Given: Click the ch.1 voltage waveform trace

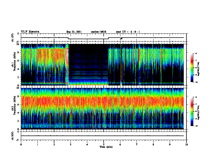Looking at the screenshot, I should click(x=102, y=38).
